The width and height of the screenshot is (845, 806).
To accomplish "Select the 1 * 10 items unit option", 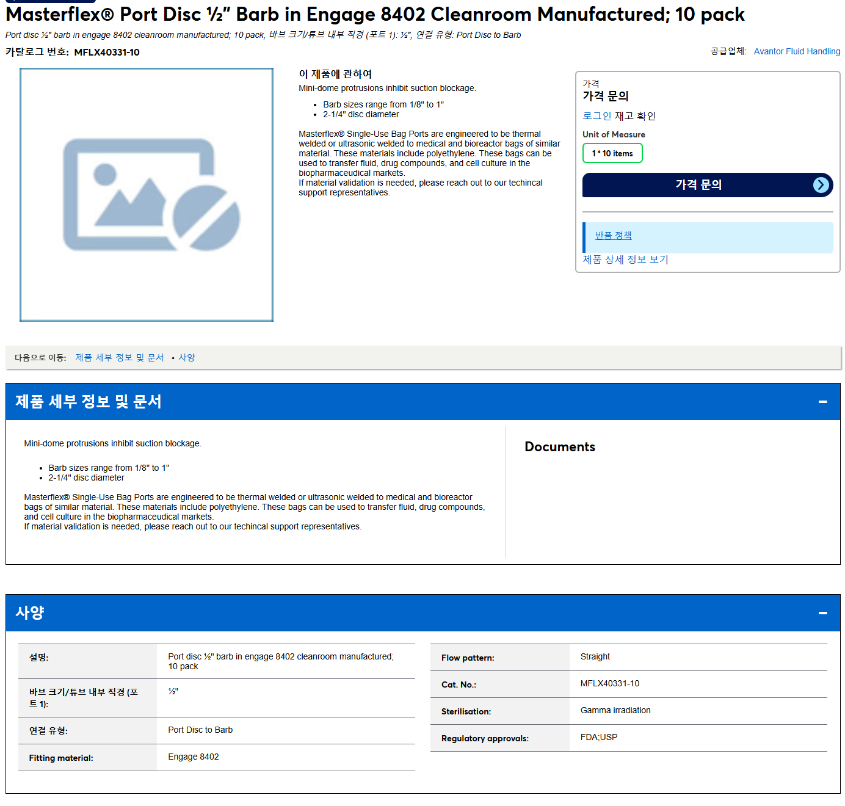I will coord(612,153).
